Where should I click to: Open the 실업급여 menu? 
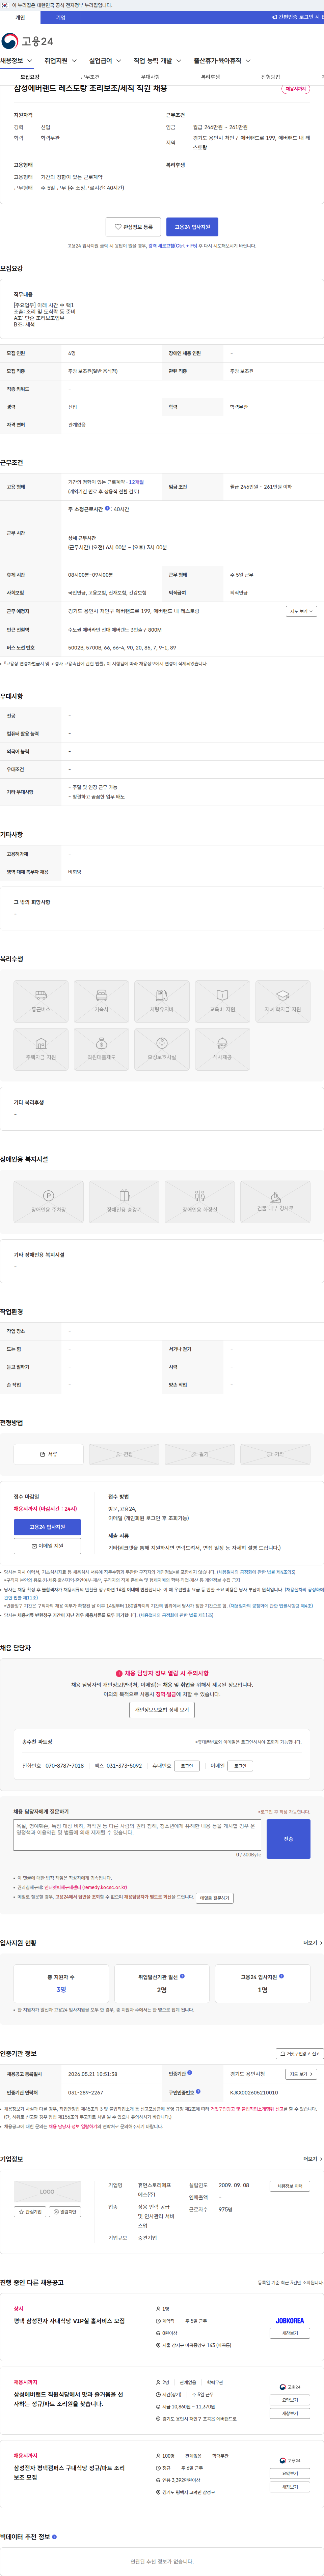tap(105, 61)
